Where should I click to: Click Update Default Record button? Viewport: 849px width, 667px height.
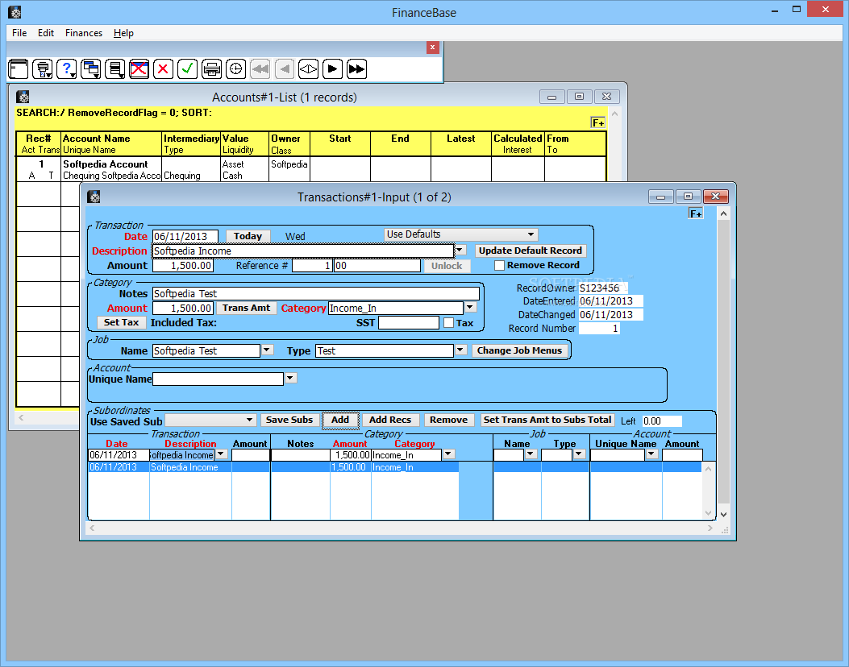coord(530,251)
